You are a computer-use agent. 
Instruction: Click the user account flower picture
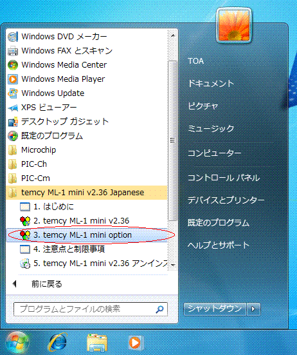[234, 25]
